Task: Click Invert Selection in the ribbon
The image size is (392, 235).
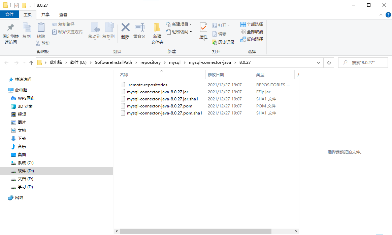Action: point(252,39)
